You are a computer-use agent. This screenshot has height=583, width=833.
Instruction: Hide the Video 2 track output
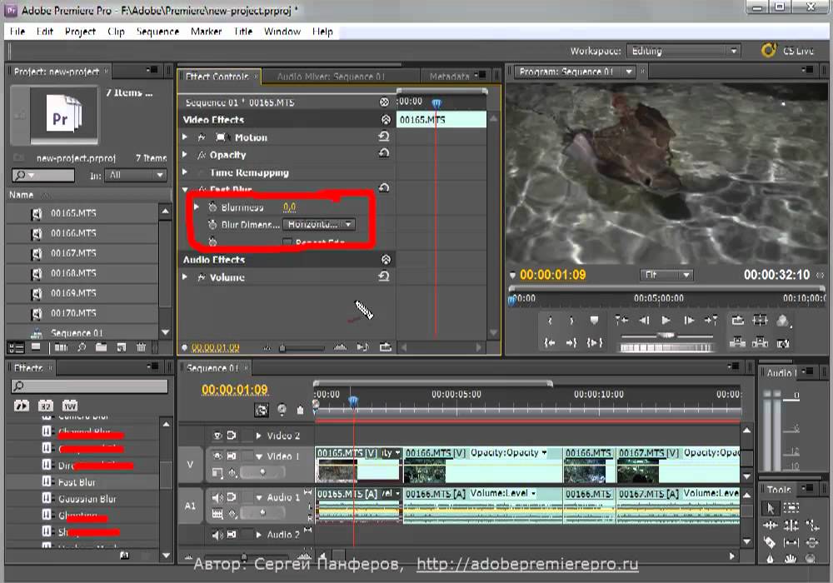218,436
